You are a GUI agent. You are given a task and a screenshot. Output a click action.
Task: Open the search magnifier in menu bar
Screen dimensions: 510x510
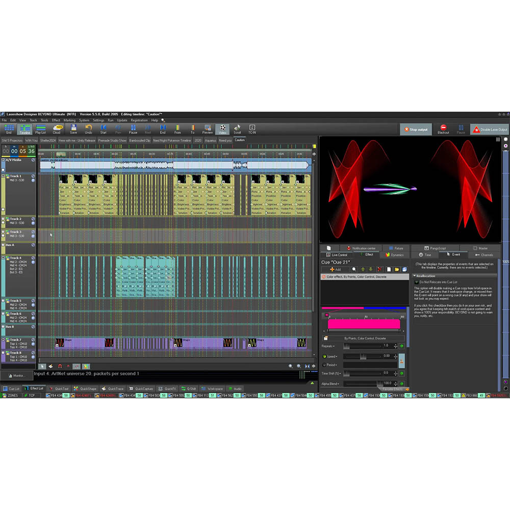[163, 120]
